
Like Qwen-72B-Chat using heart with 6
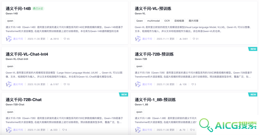point(63,130)
